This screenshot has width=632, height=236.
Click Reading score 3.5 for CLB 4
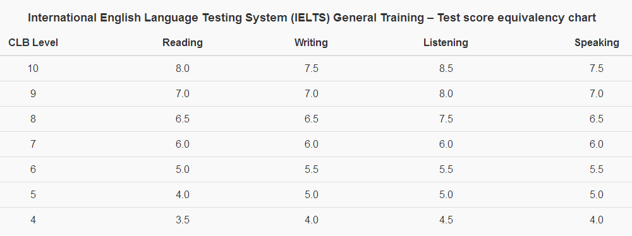[x=183, y=220]
